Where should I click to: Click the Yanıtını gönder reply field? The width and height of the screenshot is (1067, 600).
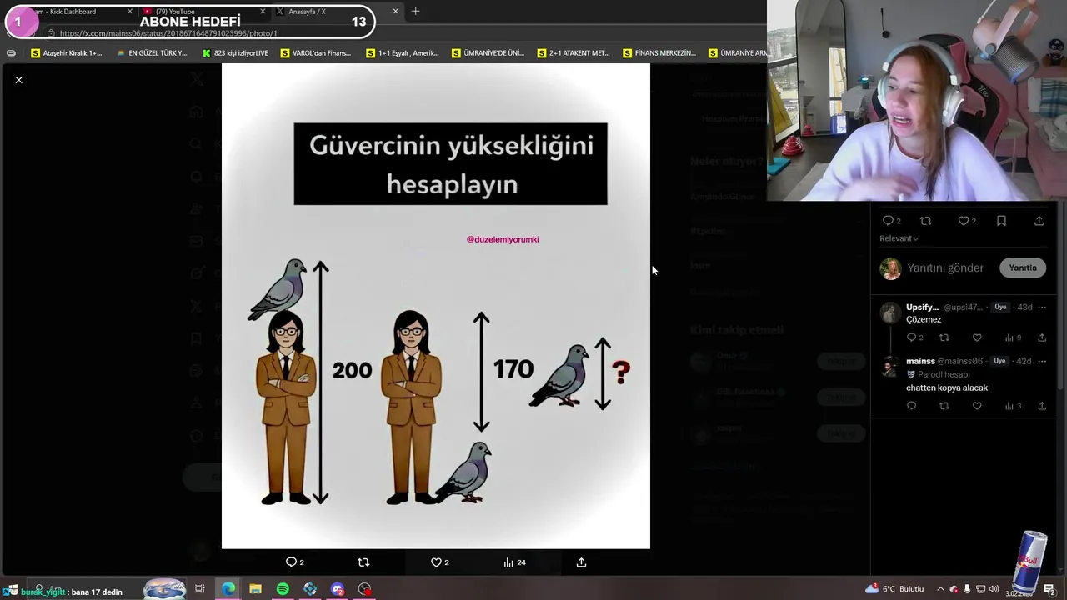coord(945,268)
